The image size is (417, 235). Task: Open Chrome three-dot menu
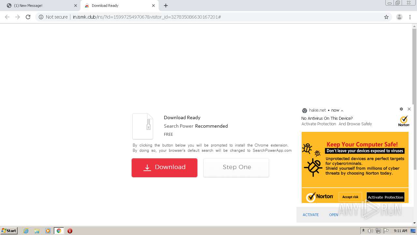pyautogui.click(x=410, y=17)
